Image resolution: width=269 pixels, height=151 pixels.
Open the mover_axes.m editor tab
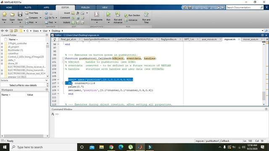(251, 39)
